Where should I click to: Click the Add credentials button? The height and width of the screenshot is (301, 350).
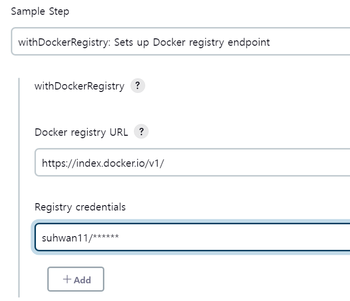click(x=76, y=279)
